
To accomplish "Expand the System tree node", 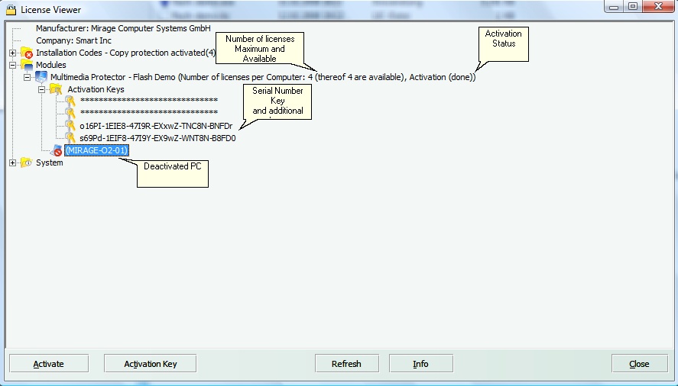I will [x=13, y=162].
